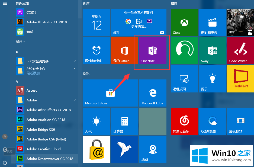Open the 腾讯视频 tile

(x=240, y=121)
